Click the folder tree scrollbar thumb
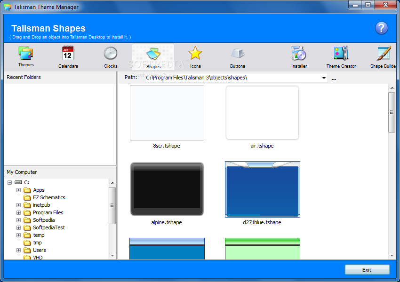The width and height of the screenshot is (400, 282). click(112, 205)
